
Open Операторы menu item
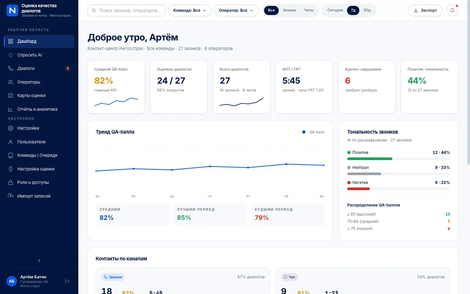coord(39,82)
